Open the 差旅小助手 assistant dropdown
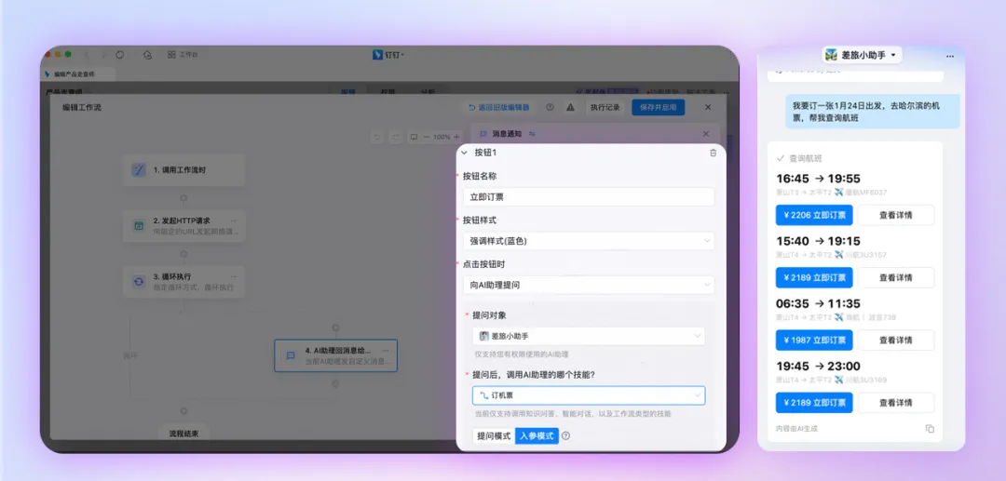Viewport: 1006px width, 481px height. [x=862, y=55]
